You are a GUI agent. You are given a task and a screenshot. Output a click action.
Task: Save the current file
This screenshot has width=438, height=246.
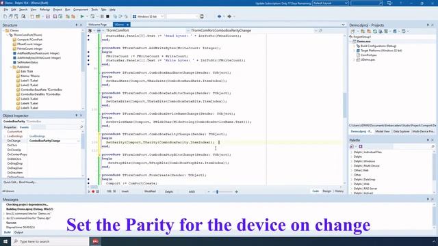pos(48,16)
